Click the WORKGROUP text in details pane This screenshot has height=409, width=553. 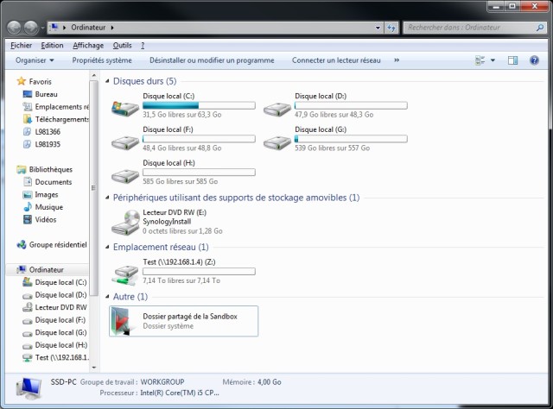[x=162, y=382]
